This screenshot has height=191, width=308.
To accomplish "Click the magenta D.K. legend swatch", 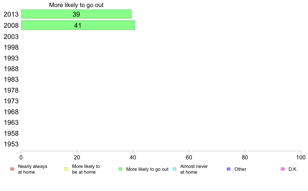I will [283, 169].
